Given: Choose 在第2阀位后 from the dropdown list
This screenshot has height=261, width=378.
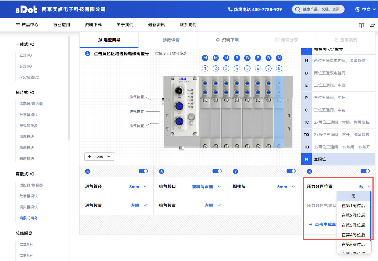Looking at the screenshot, I should [x=353, y=215].
